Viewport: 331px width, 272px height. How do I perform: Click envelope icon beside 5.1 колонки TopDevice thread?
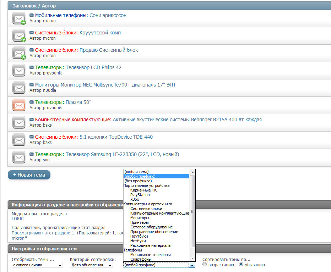click(x=19, y=140)
